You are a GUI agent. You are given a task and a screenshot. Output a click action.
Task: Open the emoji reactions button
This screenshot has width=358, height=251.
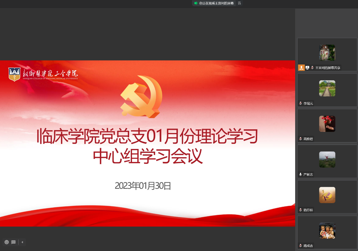[x=7, y=242]
